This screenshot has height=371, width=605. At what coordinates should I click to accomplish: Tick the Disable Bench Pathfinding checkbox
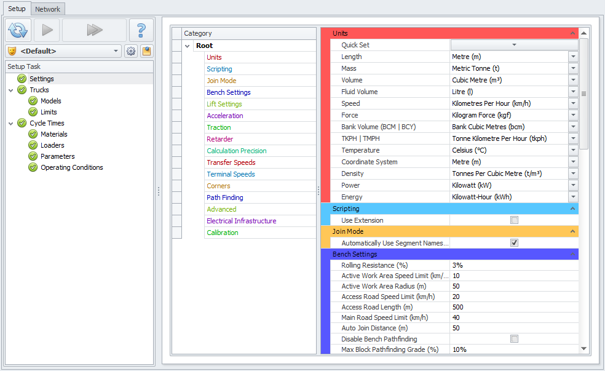pyautogui.click(x=514, y=339)
